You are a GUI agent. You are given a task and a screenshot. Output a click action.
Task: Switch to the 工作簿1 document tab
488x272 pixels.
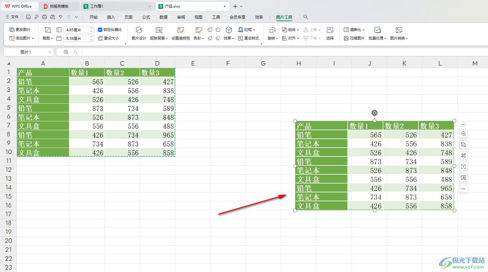[118, 6]
